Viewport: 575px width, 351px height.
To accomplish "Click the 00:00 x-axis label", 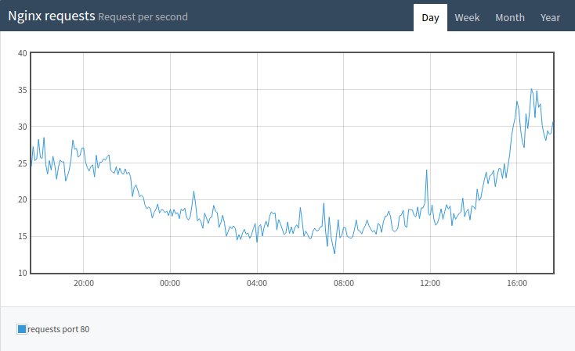I will 170,283.
